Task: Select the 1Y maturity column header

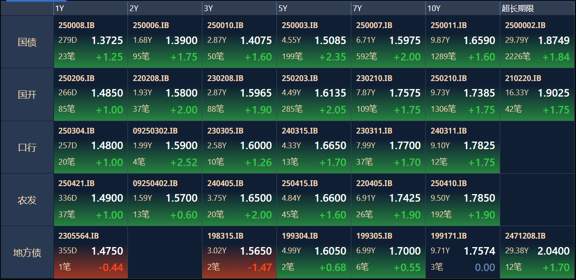Action: 91,8
